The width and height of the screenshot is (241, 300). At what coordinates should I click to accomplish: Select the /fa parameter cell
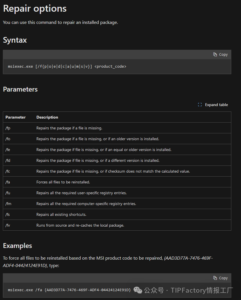click(8, 182)
